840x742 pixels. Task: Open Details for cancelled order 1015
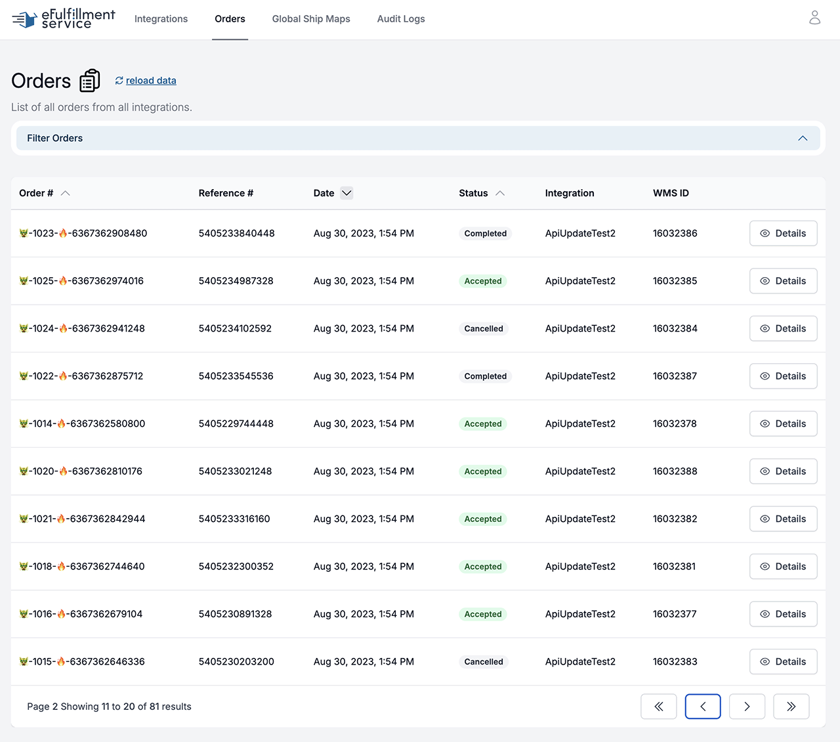pyautogui.click(x=783, y=661)
